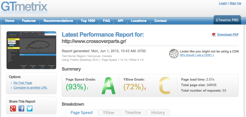Switch to the History tab
This screenshot has width=246, height=117.
(x=158, y=113)
